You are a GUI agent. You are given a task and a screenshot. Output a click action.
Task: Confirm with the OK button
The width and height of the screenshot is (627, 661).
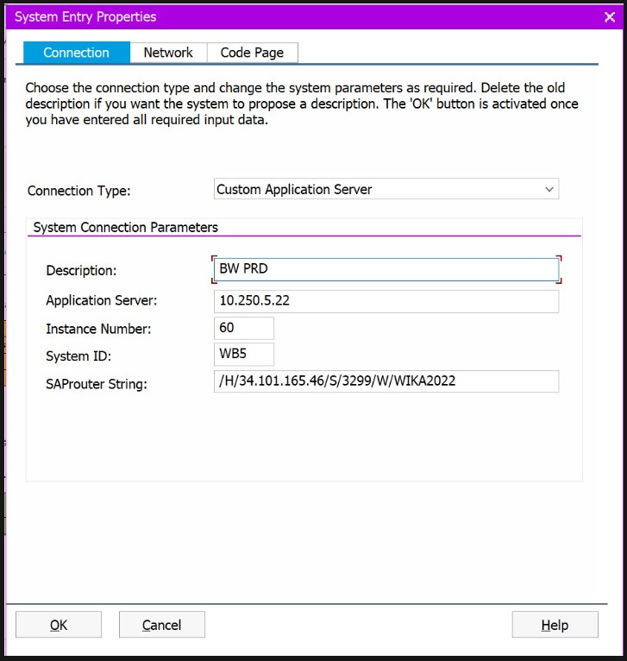click(x=59, y=625)
